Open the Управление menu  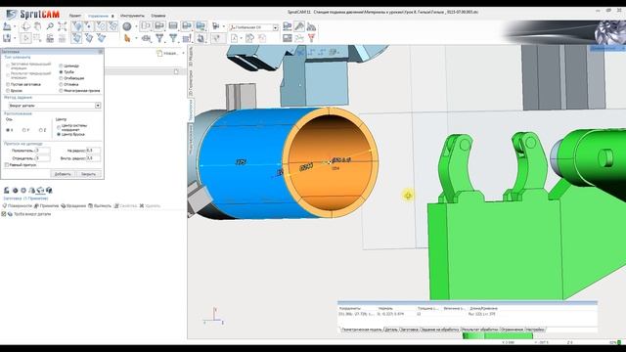98,16
